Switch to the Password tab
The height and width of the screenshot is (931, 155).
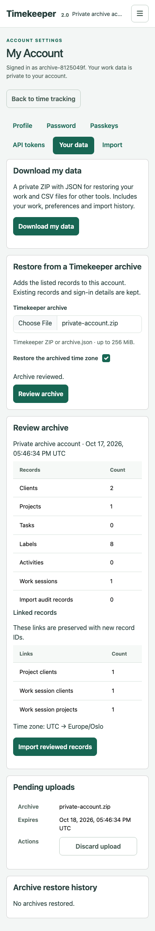click(61, 126)
